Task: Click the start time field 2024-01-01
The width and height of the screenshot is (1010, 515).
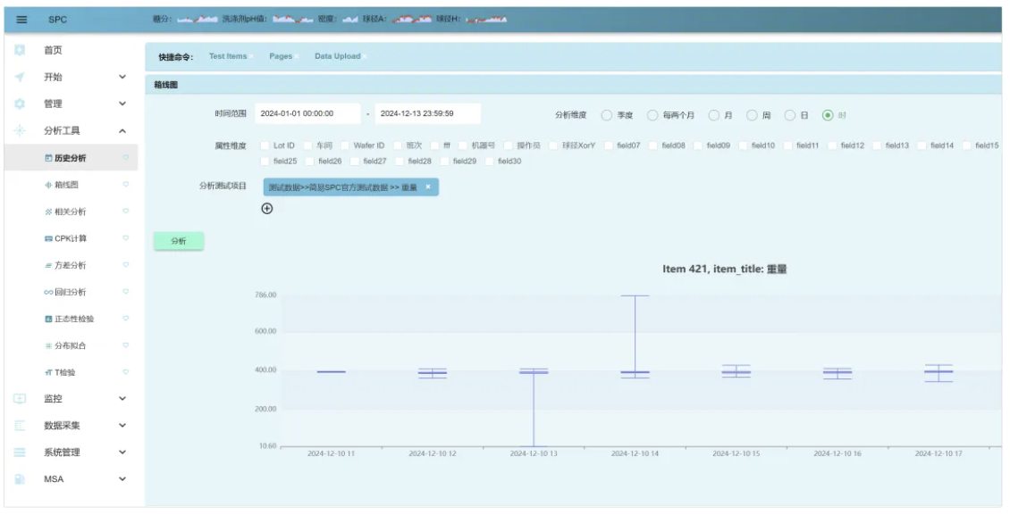Action: click(307, 114)
